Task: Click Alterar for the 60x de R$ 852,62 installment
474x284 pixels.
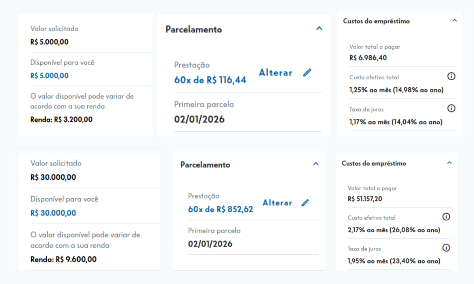Action: (x=277, y=203)
